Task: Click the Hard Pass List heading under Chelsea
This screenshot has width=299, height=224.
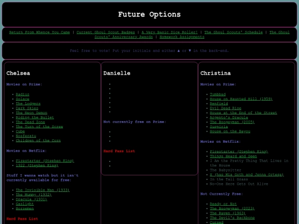Action: pyautogui.click(x=22, y=219)
